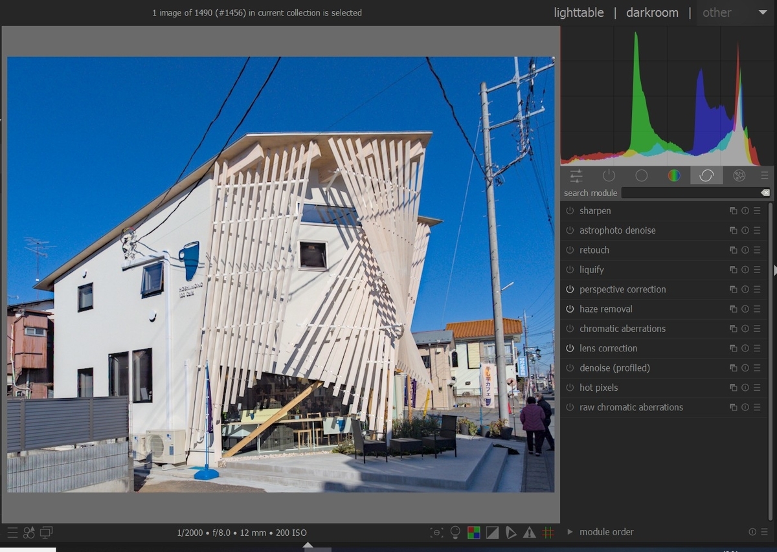777x552 pixels.
Task: Expand the sharpen module name
Action: click(x=595, y=211)
